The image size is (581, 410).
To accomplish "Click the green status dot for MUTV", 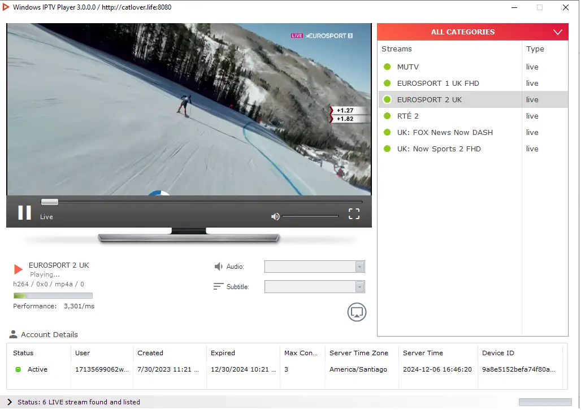I will click(387, 67).
